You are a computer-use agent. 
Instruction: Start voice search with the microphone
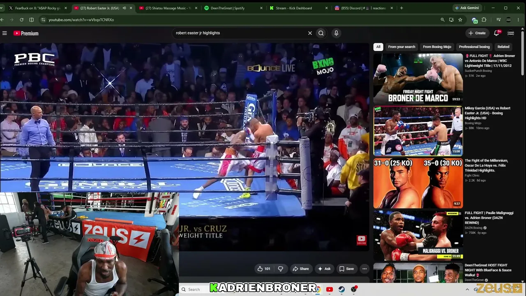point(336,33)
